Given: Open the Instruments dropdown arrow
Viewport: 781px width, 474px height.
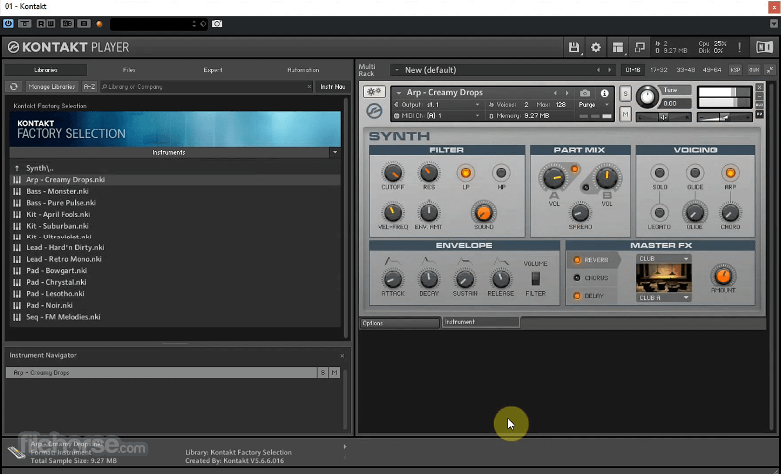Looking at the screenshot, I should tap(335, 152).
